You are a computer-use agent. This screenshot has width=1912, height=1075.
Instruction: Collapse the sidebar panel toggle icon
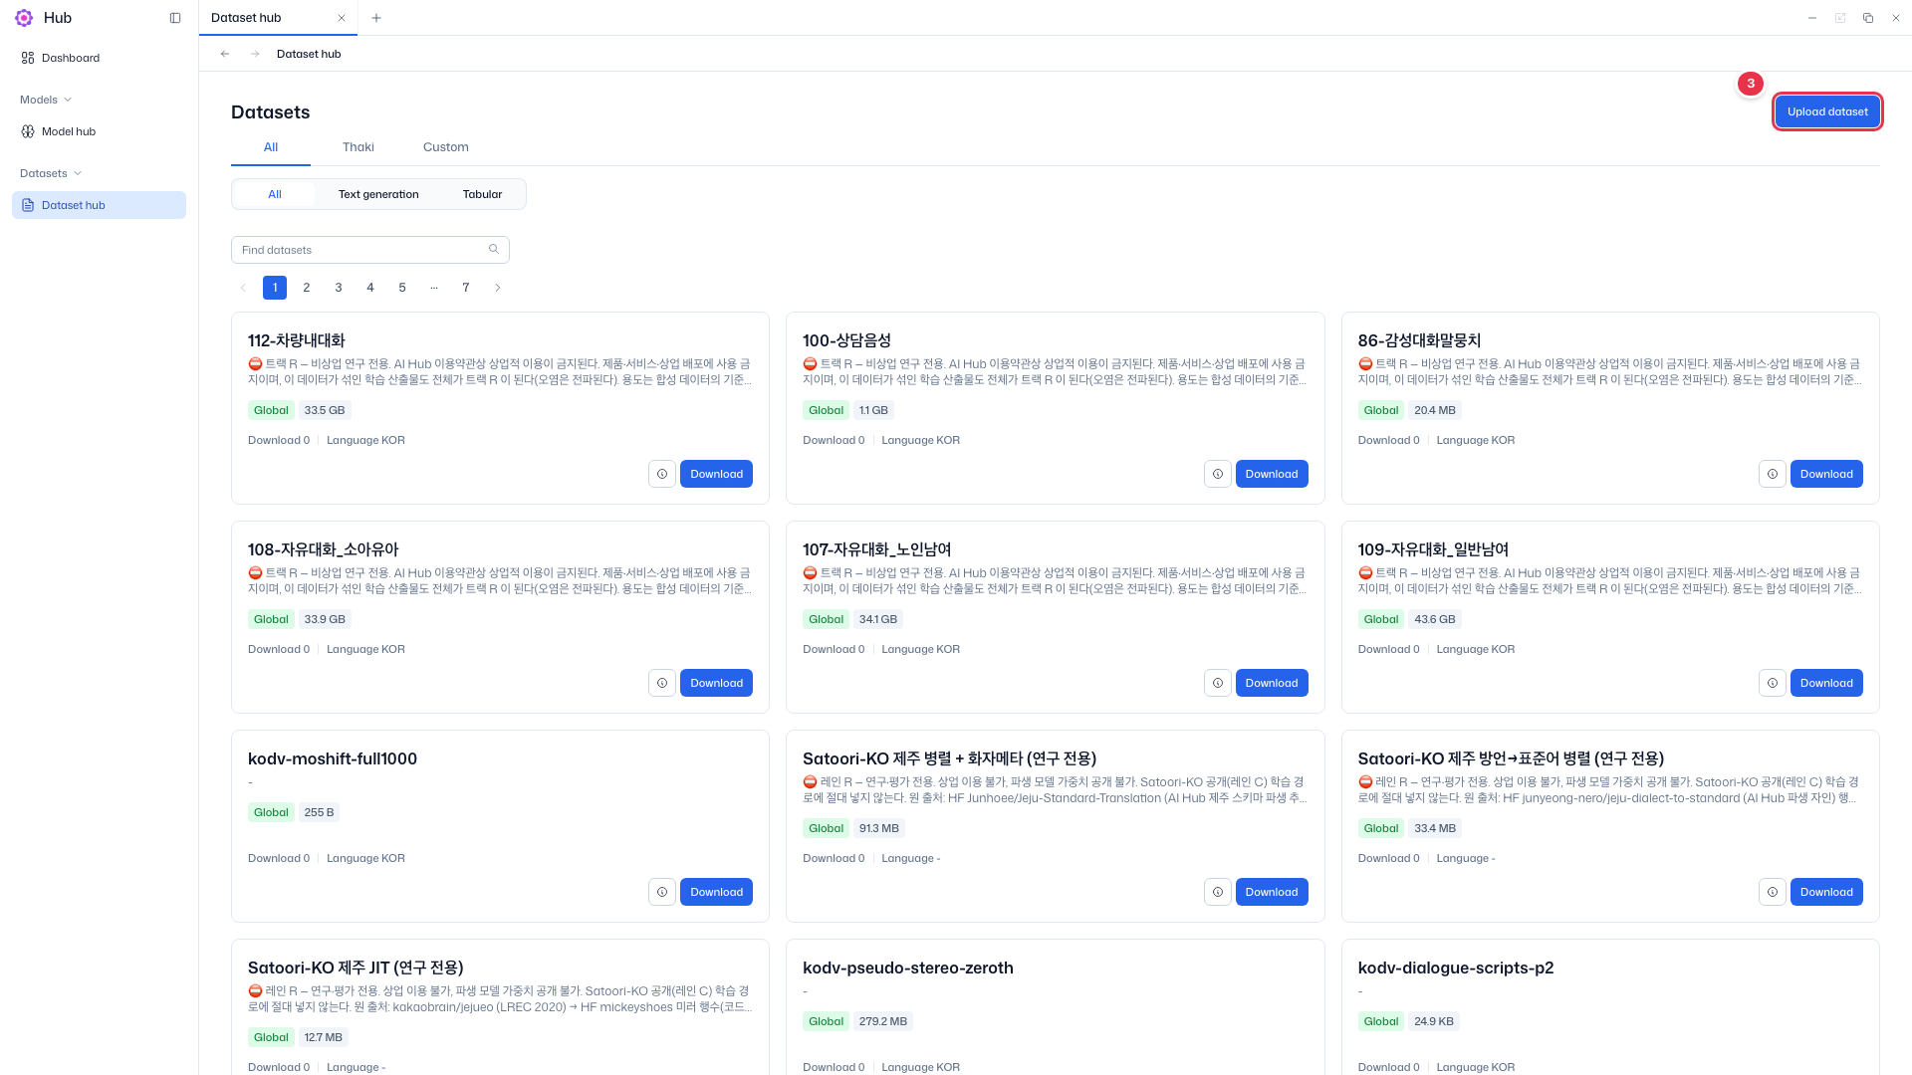click(175, 18)
